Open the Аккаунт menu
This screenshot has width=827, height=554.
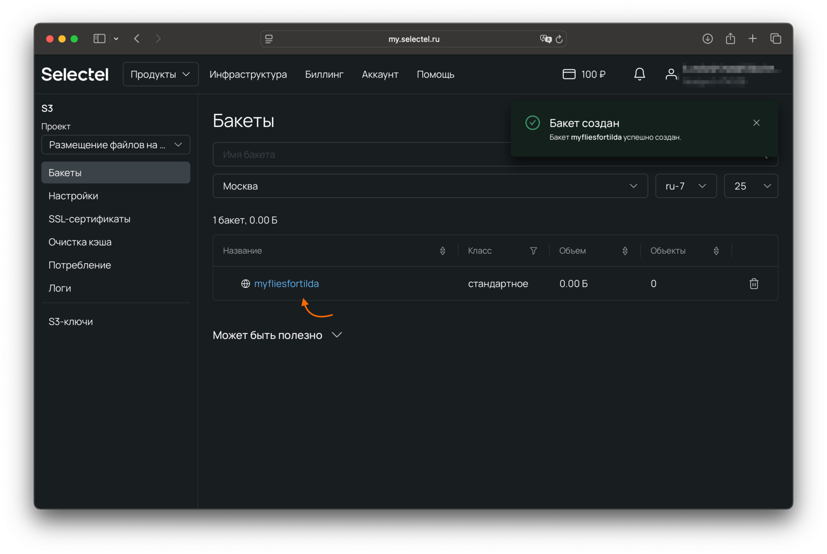point(380,74)
